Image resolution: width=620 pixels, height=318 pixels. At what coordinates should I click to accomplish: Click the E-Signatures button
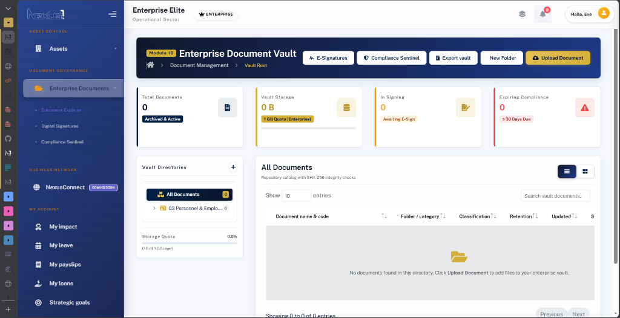tap(328, 57)
